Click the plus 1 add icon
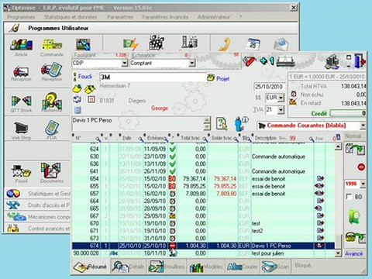Screen dimensions: 372x279 (267, 61)
